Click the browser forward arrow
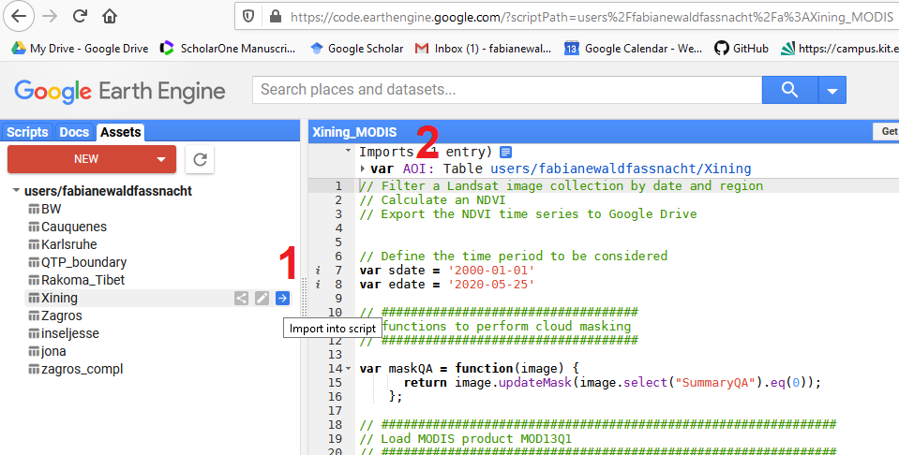899x455 pixels. (51, 16)
